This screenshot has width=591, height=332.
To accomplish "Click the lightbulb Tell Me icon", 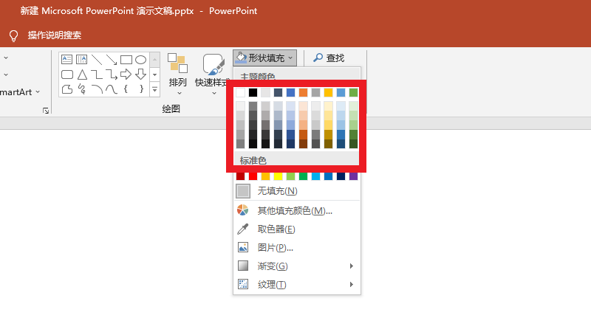I will click(x=13, y=35).
